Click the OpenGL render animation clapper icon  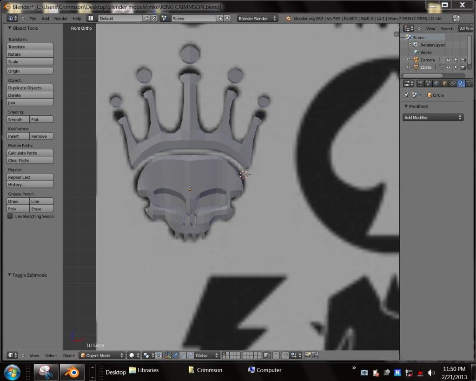coord(315,355)
